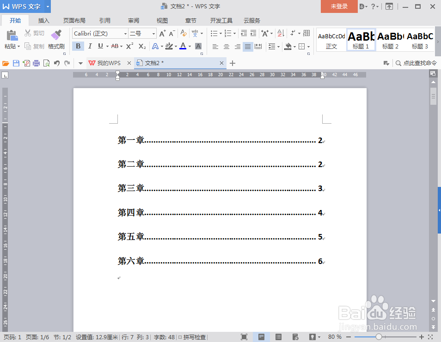Toggle bold formatting

click(x=78, y=47)
